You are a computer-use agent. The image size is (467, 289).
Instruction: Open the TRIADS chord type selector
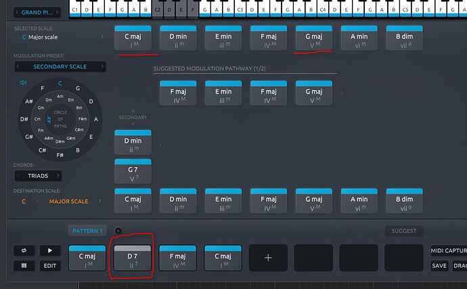tap(38, 176)
